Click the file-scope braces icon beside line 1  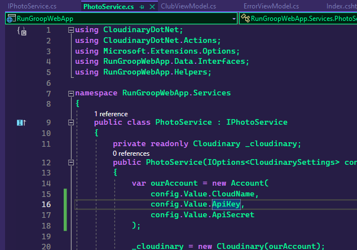22,31
